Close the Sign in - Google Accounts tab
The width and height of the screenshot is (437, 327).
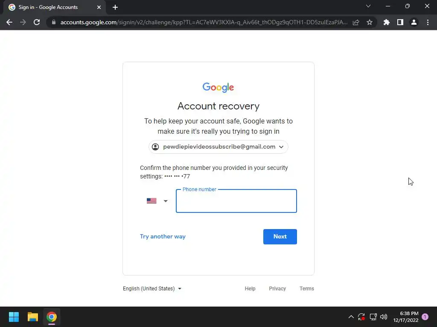point(99,7)
